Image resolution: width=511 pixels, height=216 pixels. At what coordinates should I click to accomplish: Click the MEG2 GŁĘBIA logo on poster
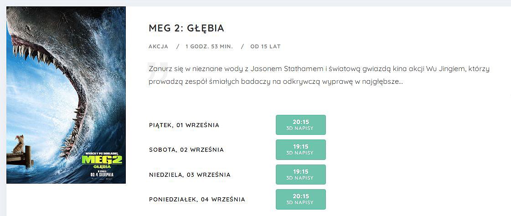coord(102,161)
